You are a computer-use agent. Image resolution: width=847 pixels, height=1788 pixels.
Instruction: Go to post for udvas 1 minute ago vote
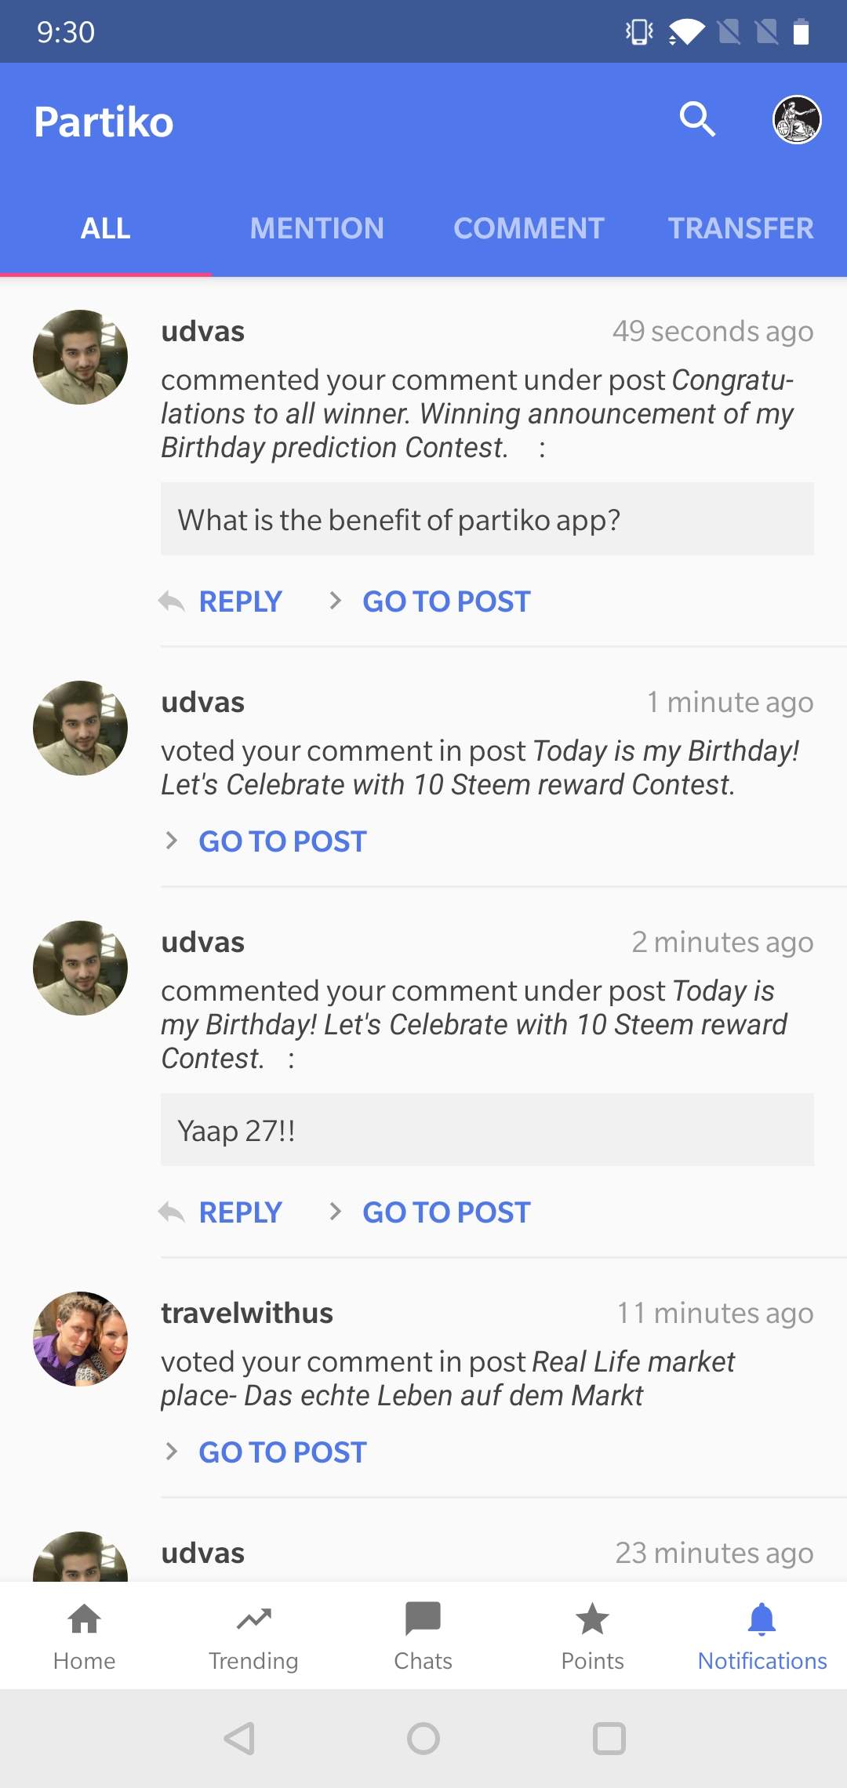(x=282, y=841)
